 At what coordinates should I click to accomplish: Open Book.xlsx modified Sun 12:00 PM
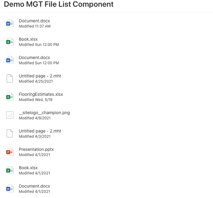pos(28,39)
